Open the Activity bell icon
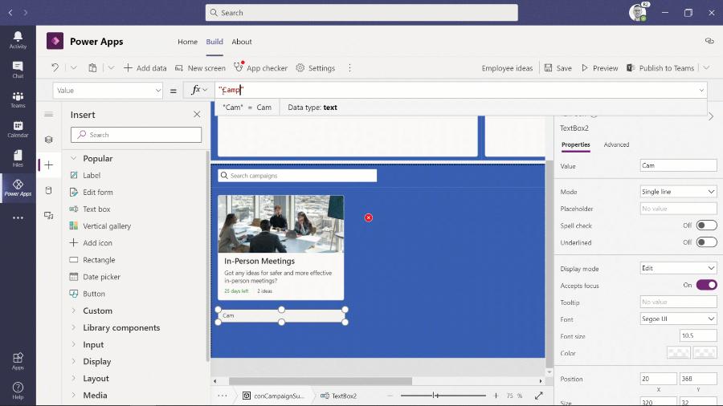The image size is (723, 406). [18, 40]
